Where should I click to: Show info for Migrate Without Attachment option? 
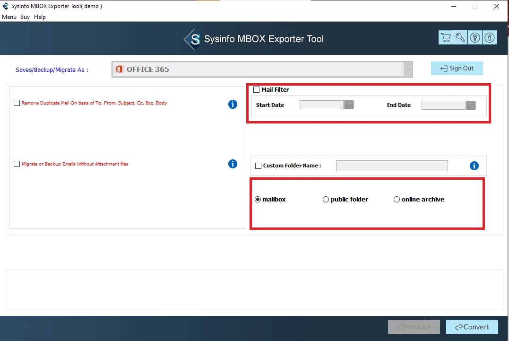coord(233,164)
